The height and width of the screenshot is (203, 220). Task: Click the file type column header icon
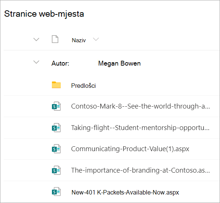coord(55,39)
